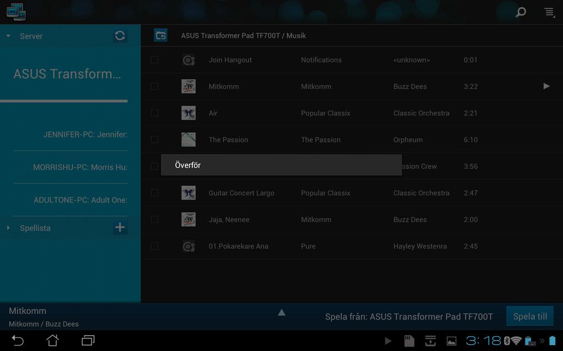
Task: Tap the Wi-Fi status icon
Action: tap(516, 341)
